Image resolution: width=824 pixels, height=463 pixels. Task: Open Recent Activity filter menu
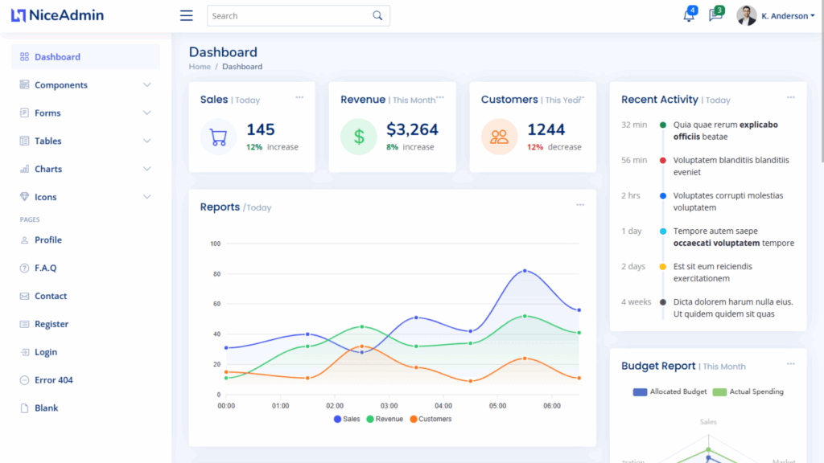791,97
